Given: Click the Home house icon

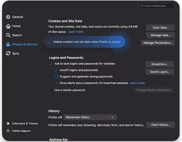Looking at the screenshot, I should coord(8,26).
